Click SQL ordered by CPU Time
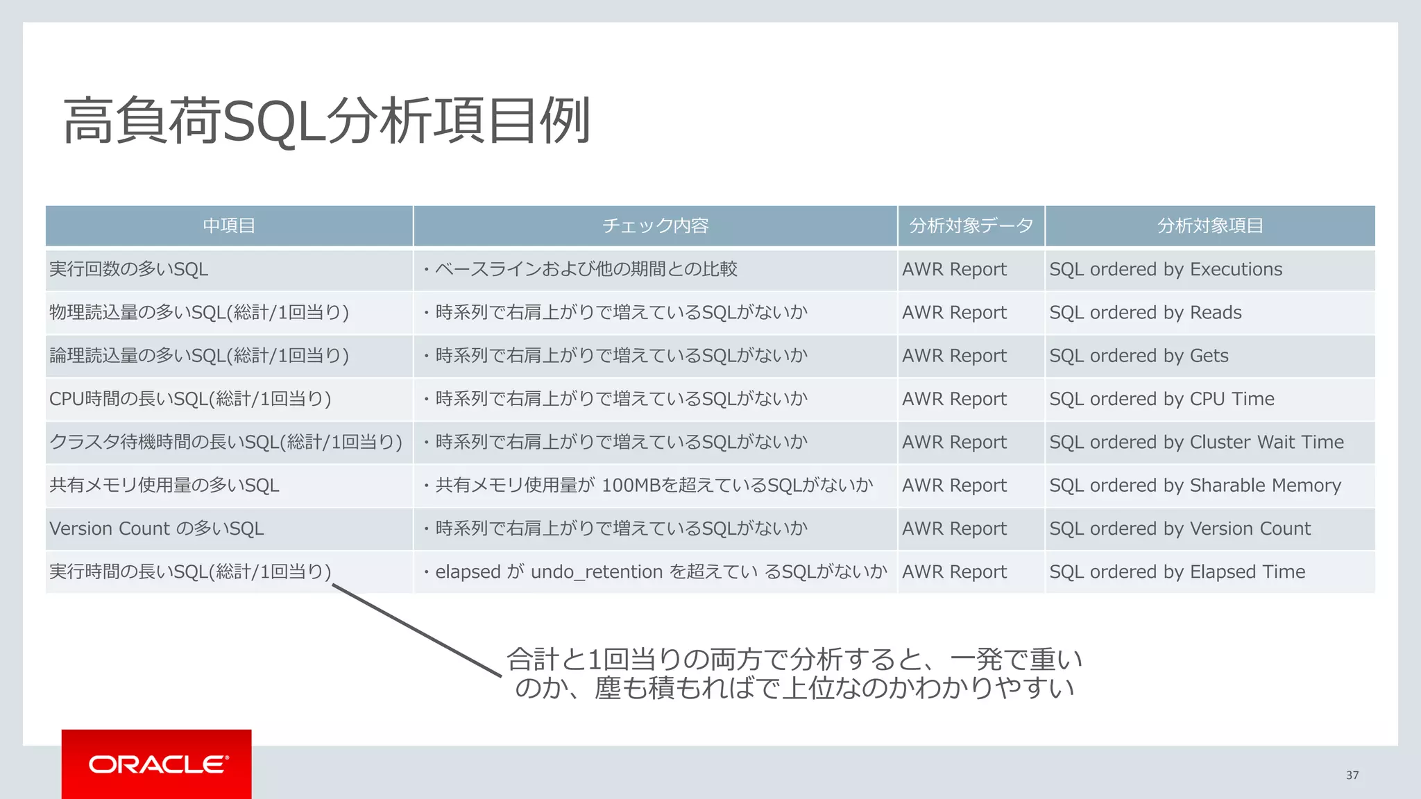Screen dimensions: 1421x799 (1162, 399)
